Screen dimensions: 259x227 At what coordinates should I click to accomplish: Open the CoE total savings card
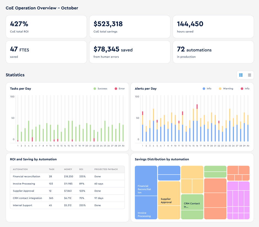pyautogui.click(x=130, y=27)
